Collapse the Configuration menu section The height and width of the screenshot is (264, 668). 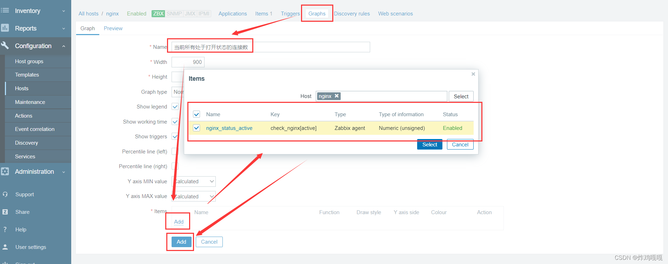pos(64,46)
